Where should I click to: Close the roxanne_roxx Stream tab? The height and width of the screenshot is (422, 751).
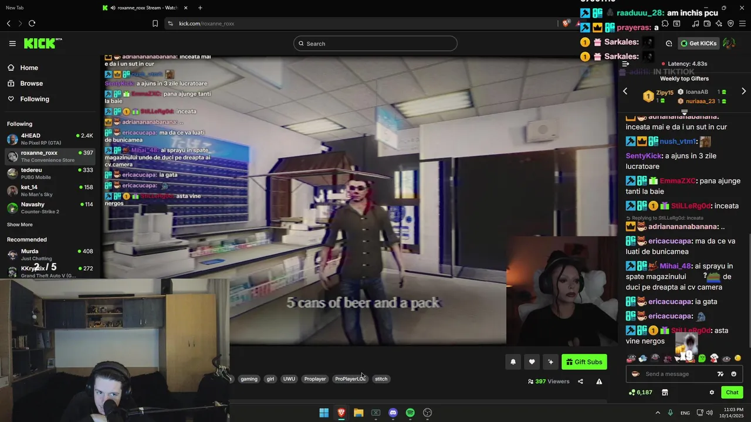pos(186,8)
